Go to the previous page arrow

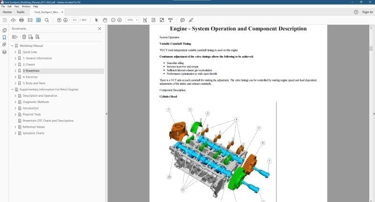tap(59, 20)
